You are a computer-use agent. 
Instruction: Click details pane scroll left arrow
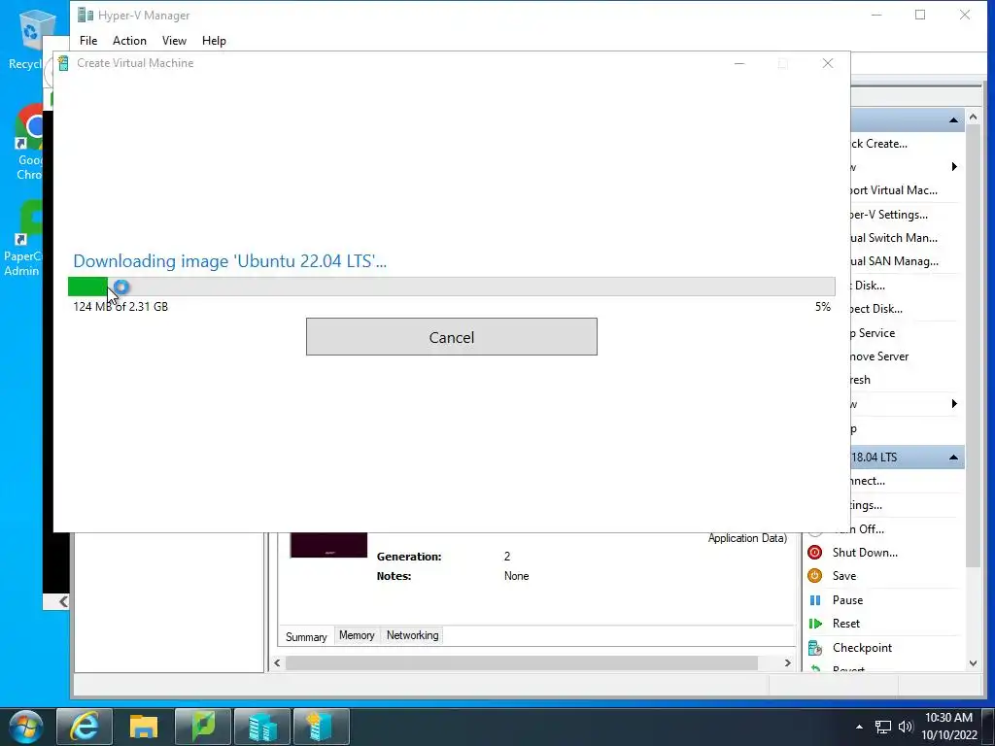pos(277,662)
